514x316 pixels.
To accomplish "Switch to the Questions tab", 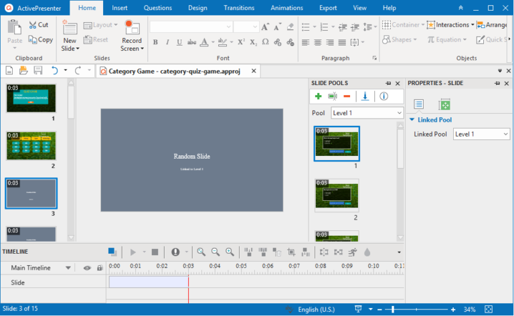I will tap(158, 8).
